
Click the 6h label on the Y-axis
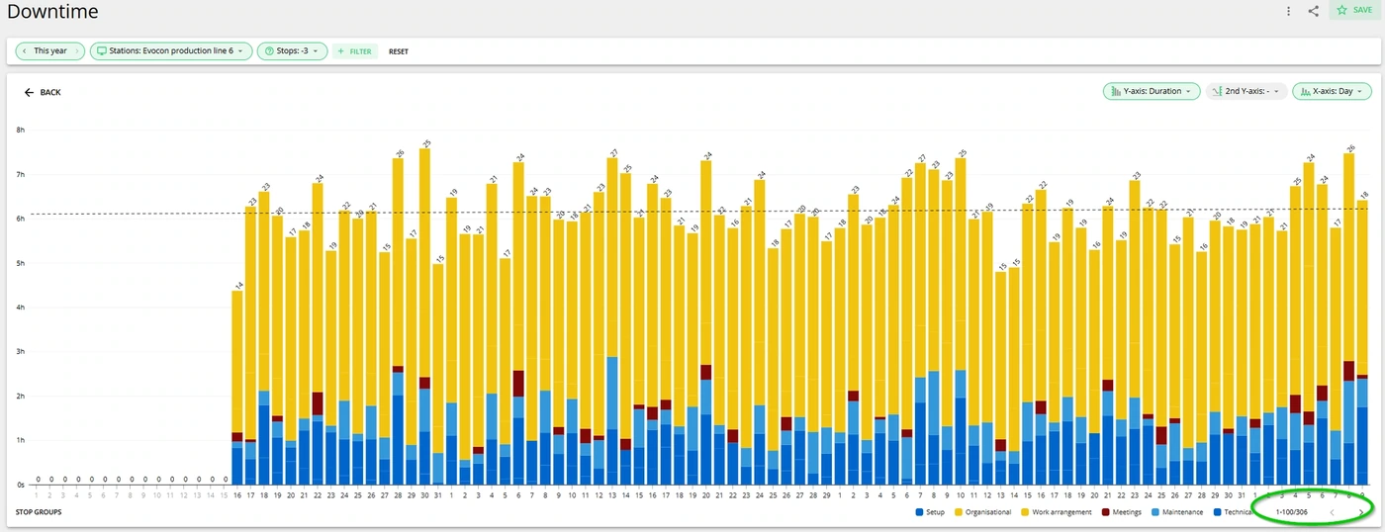pyautogui.click(x=21, y=219)
